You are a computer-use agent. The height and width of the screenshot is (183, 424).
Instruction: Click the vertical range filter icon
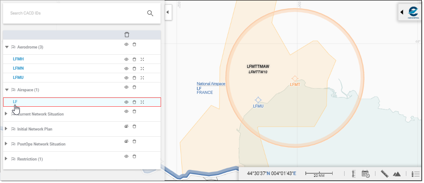pyautogui.click(x=353, y=174)
